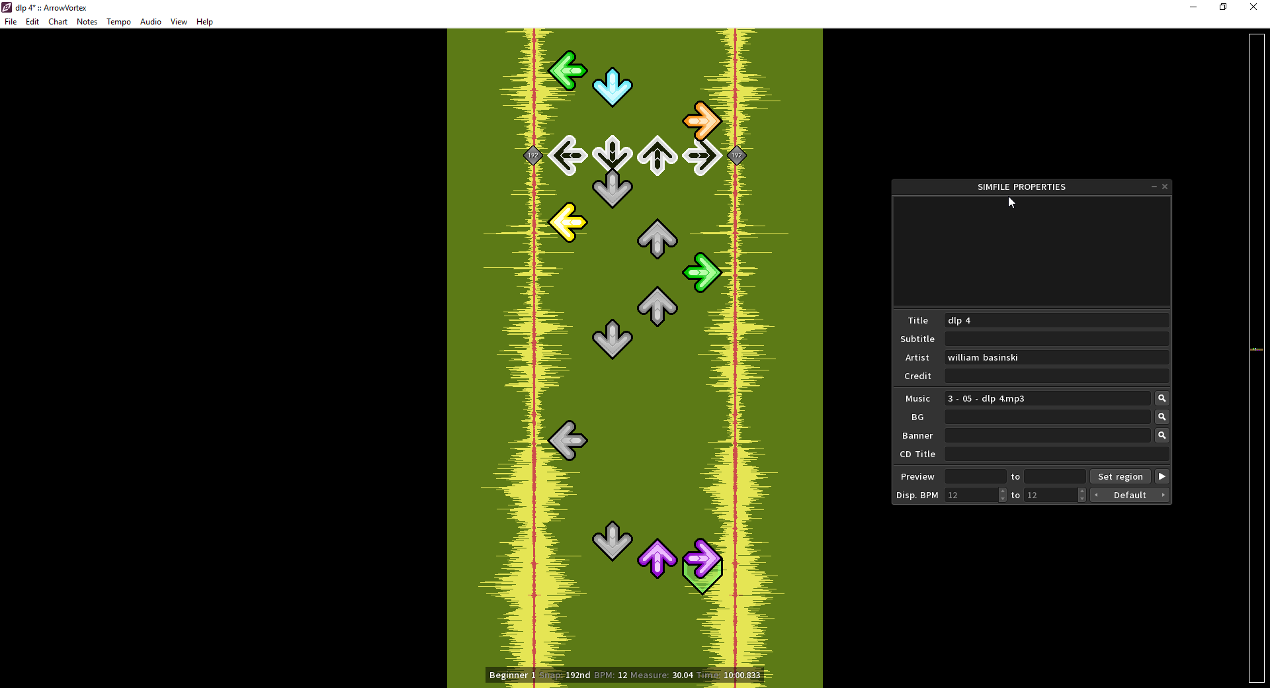Browse for a BG image

pyautogui.click(x=1162, y=417)
